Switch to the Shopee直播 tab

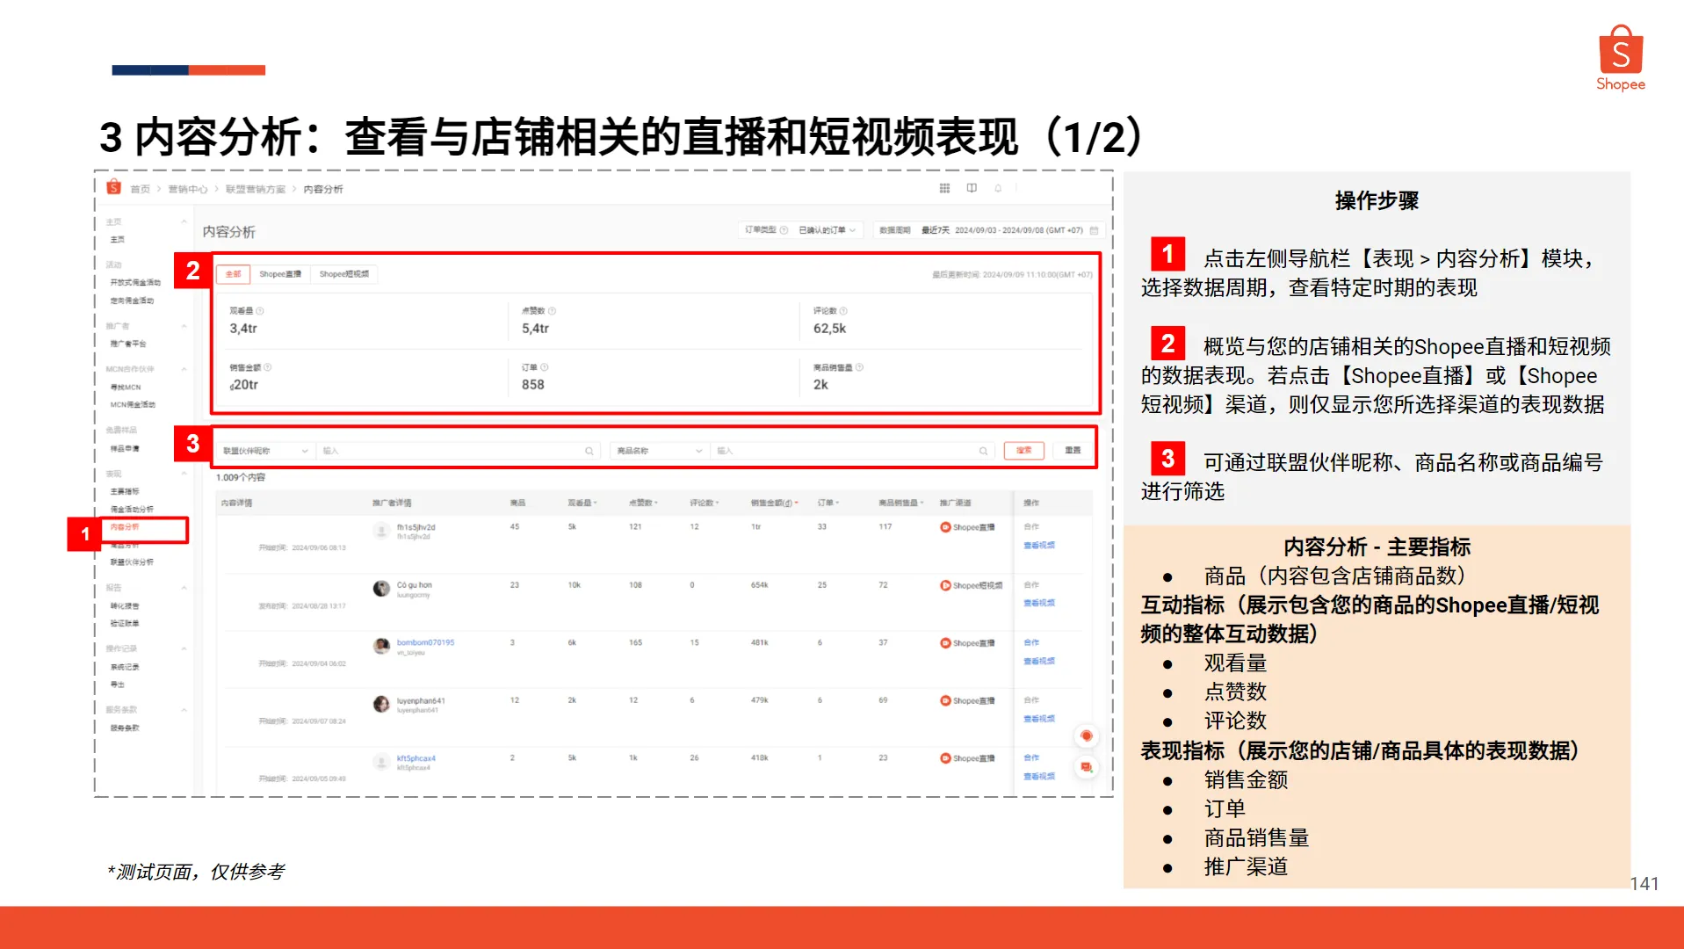(281, 273)
